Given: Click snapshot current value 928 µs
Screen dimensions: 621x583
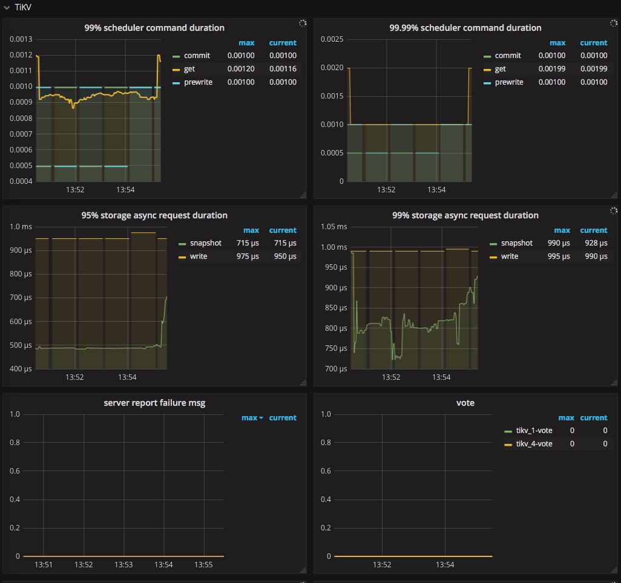Looking at the screenshot, I should [x=596, y=243].
